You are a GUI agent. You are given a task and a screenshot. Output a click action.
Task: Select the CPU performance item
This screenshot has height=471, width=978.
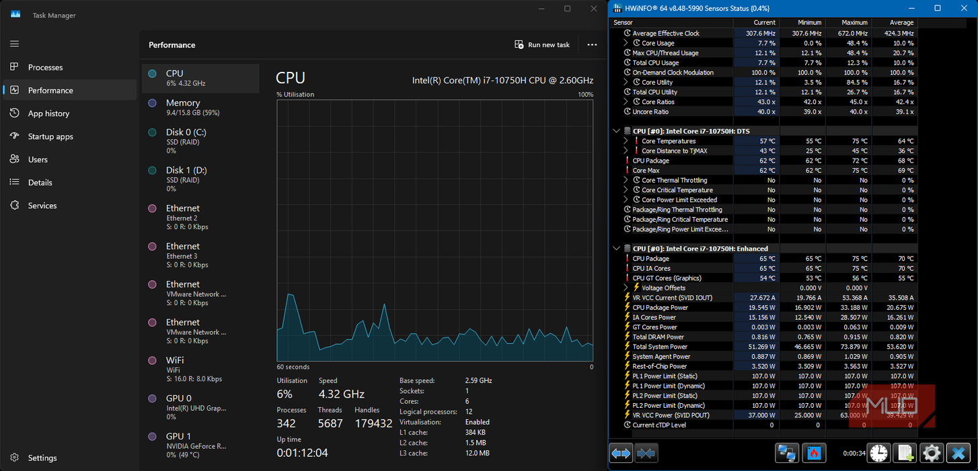200,78
